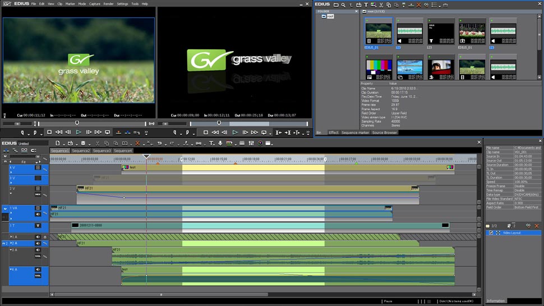Toggle the Video Layout effect checkbox

491,233
